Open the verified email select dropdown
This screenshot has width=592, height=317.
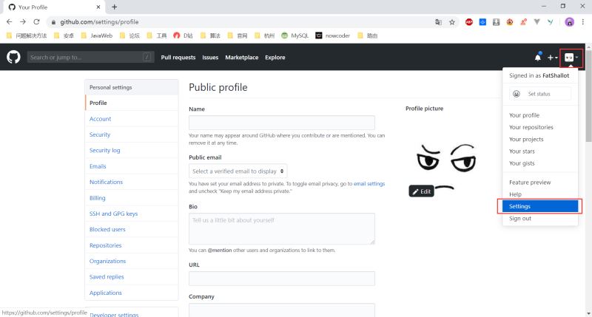click(x=238, y=171)
